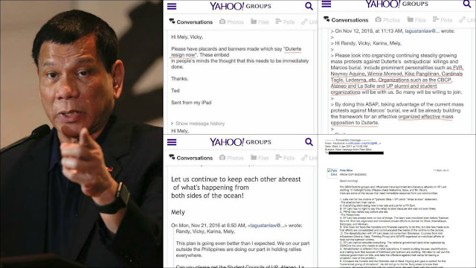Click Yahoo Groups logo in top-left panel
Viewport: 476px width, 268px height.
[x=240, y=6]
